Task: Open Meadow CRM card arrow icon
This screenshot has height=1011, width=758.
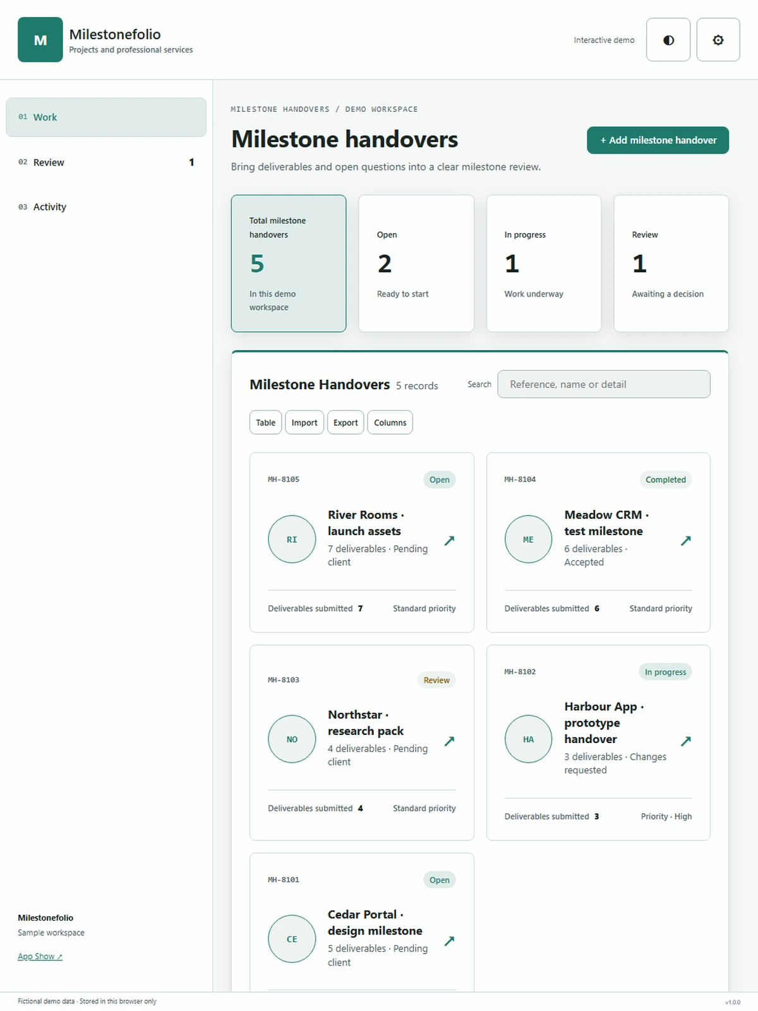Action: (685, 540)
